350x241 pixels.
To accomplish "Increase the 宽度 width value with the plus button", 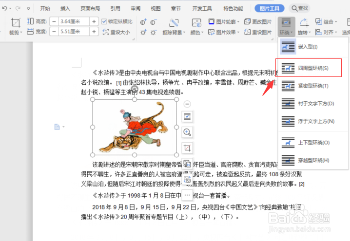I will click(94, 32).
